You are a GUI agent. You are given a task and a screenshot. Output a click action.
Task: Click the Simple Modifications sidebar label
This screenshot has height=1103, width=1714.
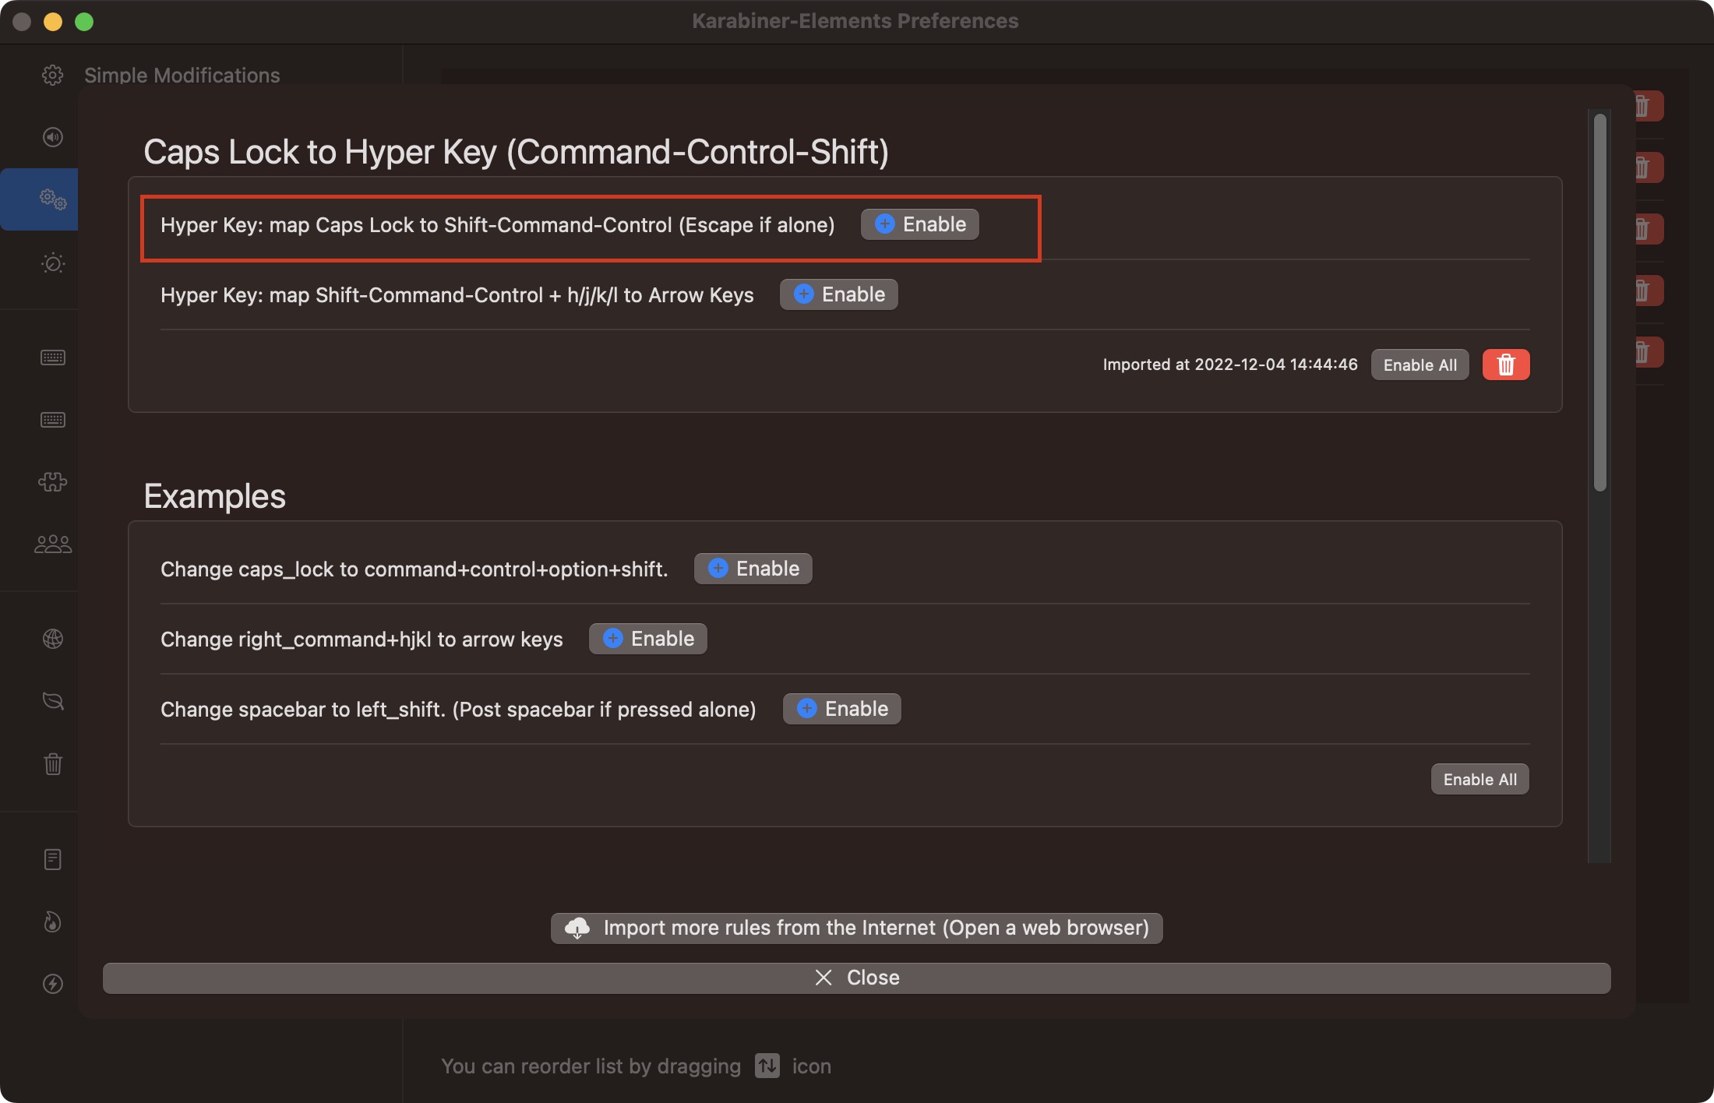tap(182, 75)
